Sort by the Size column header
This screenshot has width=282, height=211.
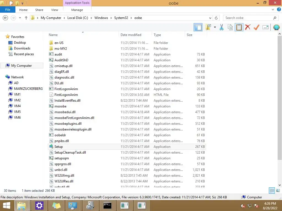[x=196, y=35]
